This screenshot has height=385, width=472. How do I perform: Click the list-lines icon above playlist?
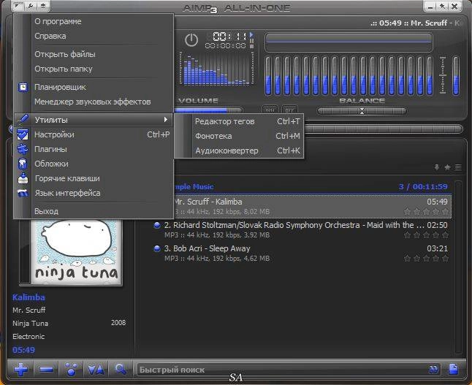[x=458, y=167]
